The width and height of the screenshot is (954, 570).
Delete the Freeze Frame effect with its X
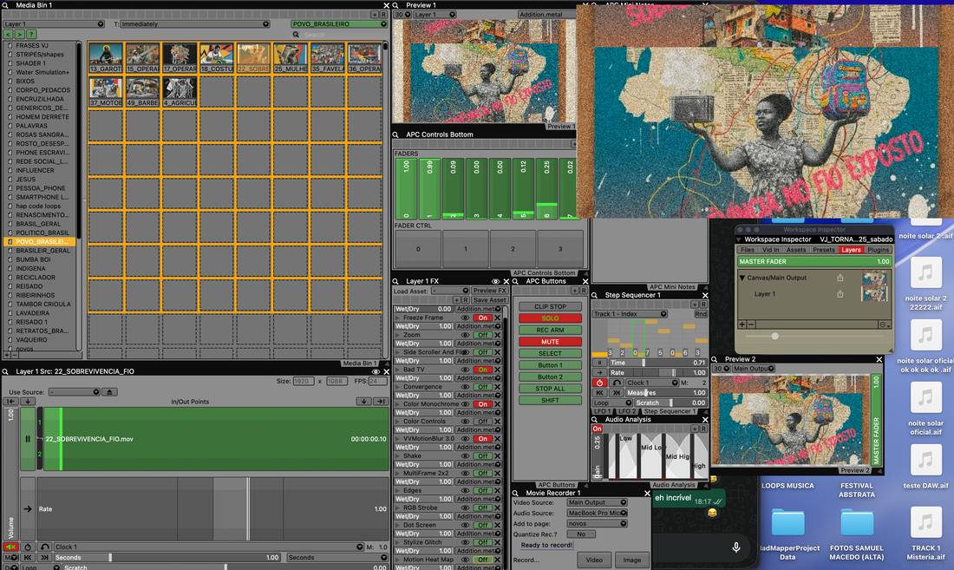[497, 318]
